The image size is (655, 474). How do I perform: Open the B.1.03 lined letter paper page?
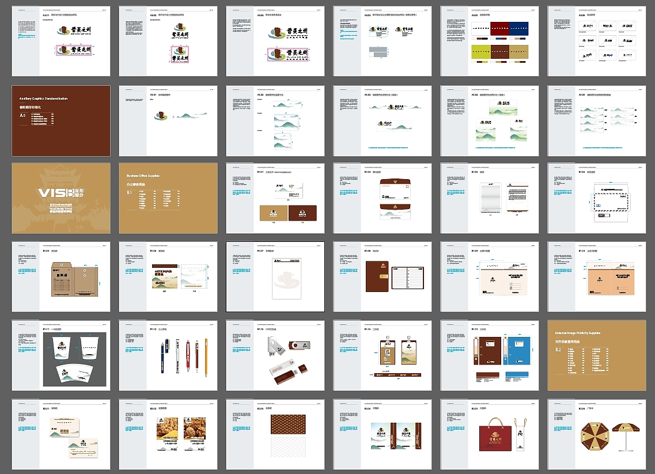[x=490, y=198]
